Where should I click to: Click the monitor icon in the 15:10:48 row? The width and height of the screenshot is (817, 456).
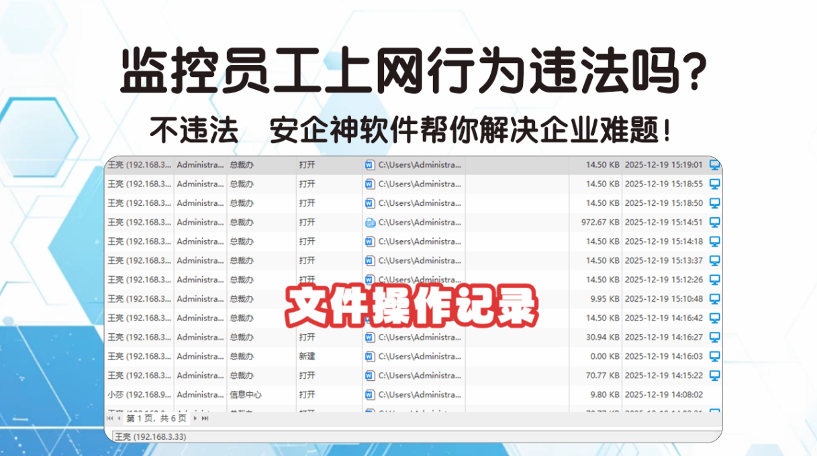(x=714, y=298)
